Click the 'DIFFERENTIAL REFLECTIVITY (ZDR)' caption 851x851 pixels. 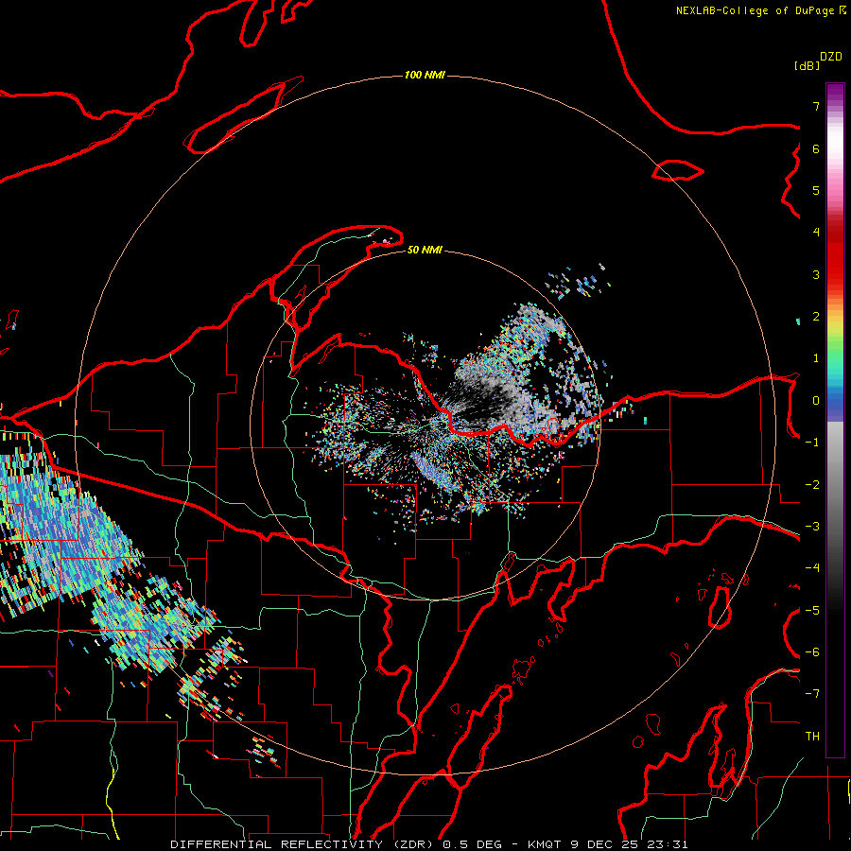[x=304, y=844]
